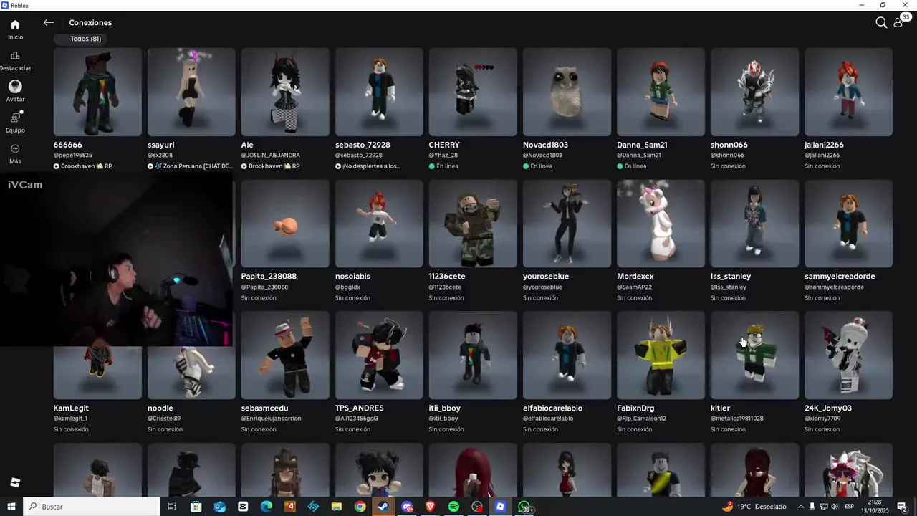917x516 pixels.
Task: Go to Inicio in the sidebar
Action: 15,29
